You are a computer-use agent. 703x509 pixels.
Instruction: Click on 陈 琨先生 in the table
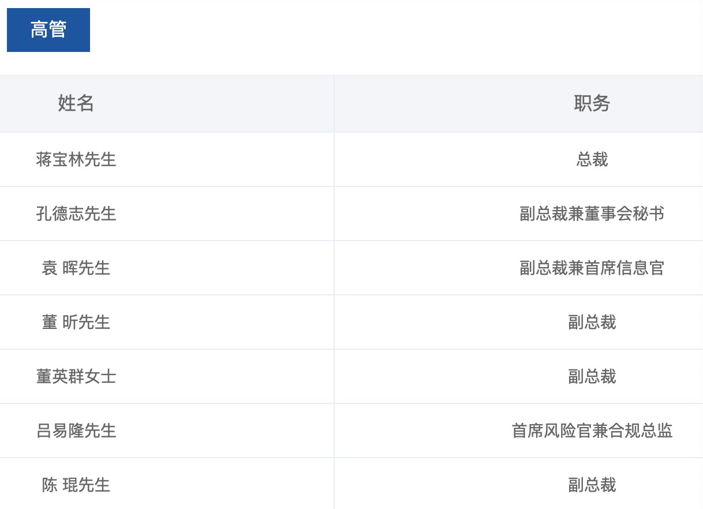(x=76, y=485)
